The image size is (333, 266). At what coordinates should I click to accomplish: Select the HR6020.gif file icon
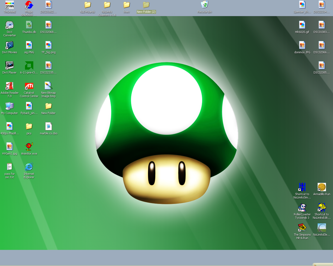point(302,25)
